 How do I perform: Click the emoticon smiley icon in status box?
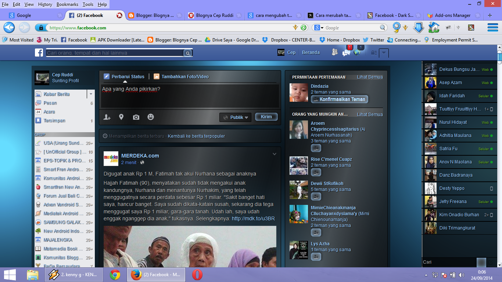(x=151, y=117)
